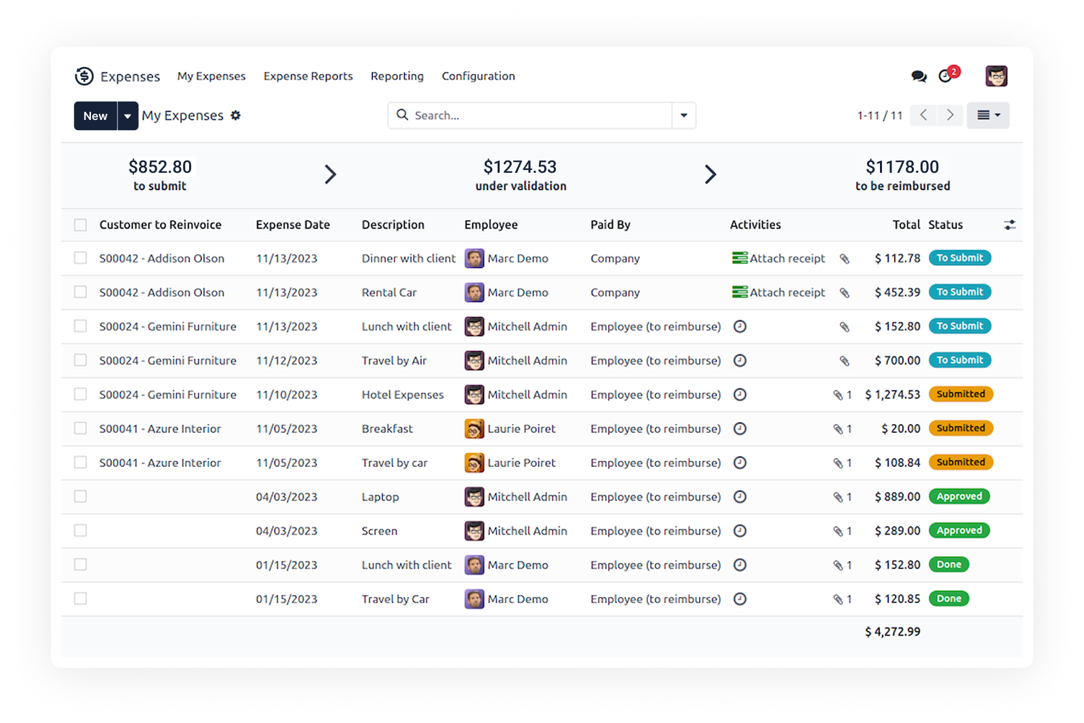This screenshot has width=1084, height=723.
Task: Sort by the Status column header
Action: click(x=946, y=225)
